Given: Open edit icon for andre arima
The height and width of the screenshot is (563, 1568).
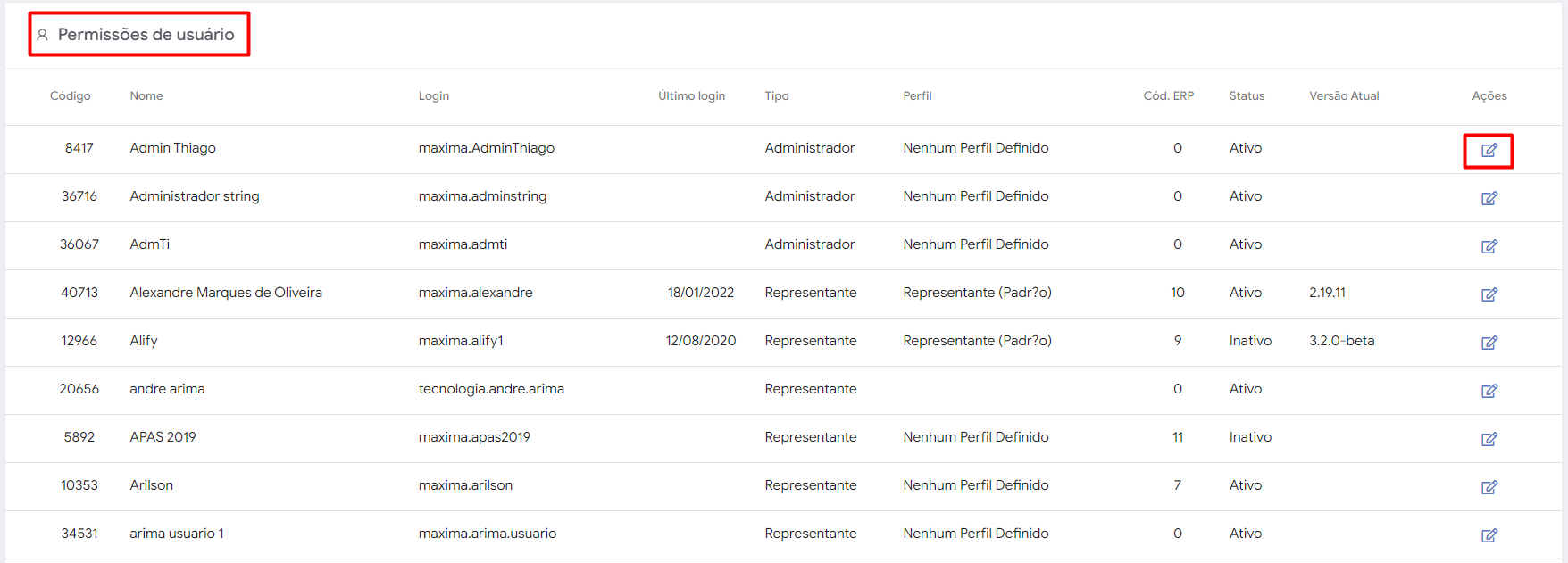Looking at the screenshot, I should point(1489,391).
